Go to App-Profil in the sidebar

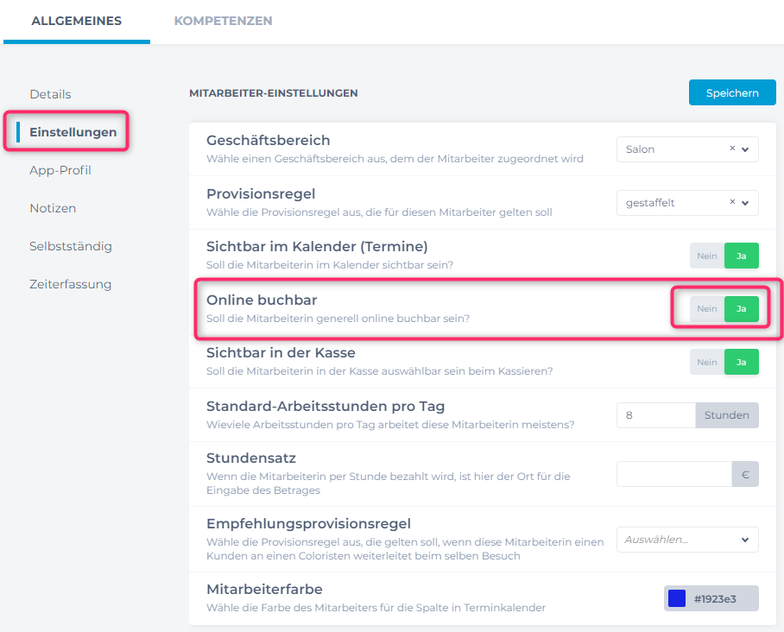click(x=60, y=170)
